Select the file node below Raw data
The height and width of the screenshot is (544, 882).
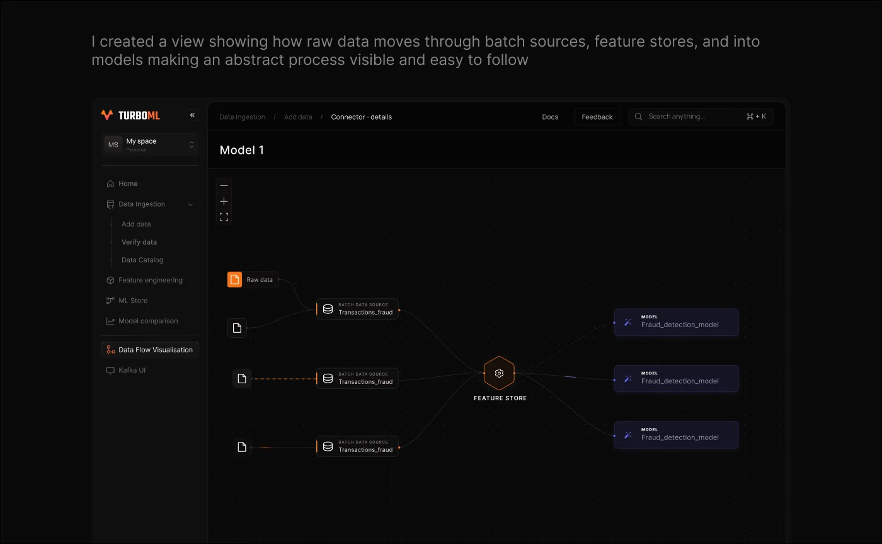coord(237,328)
